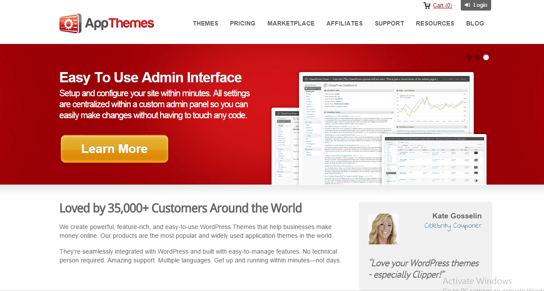This screenshot has width=544, height=291.
Task: Click the AppThemes gear logo icon
Action: [x=70, y=23]
